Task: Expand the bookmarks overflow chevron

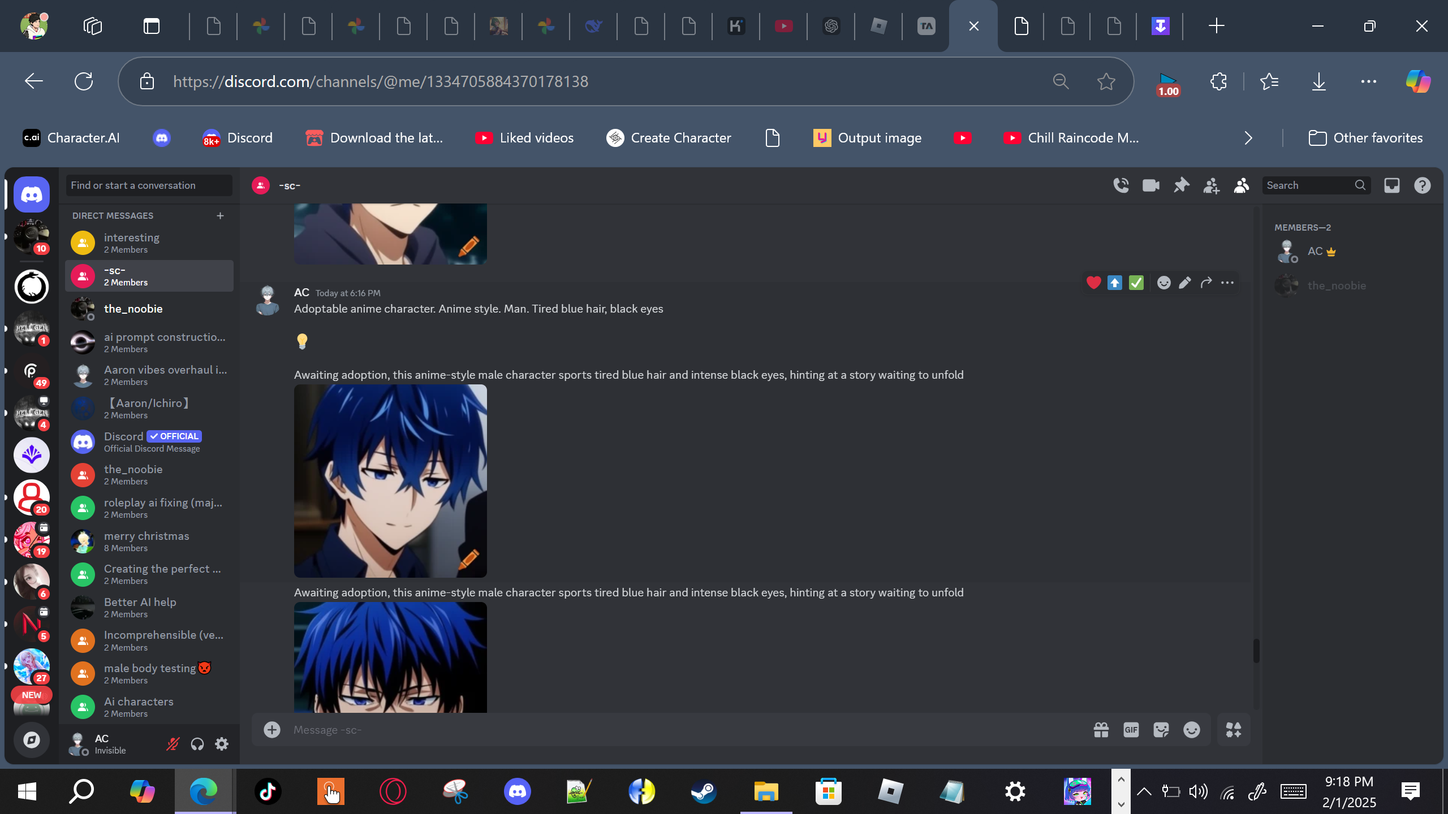Action: click(1248, 138)
